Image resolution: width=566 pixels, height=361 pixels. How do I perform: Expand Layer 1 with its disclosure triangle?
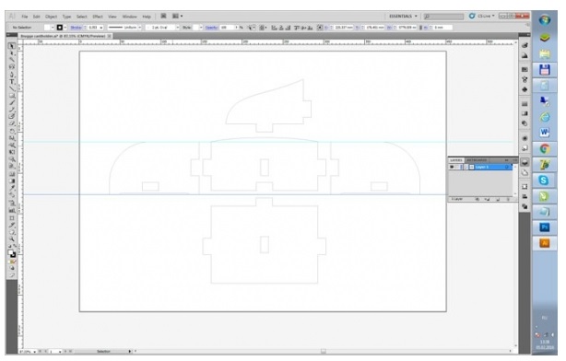coord(466,167)
